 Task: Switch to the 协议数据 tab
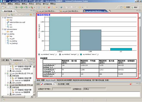(61, 84)
